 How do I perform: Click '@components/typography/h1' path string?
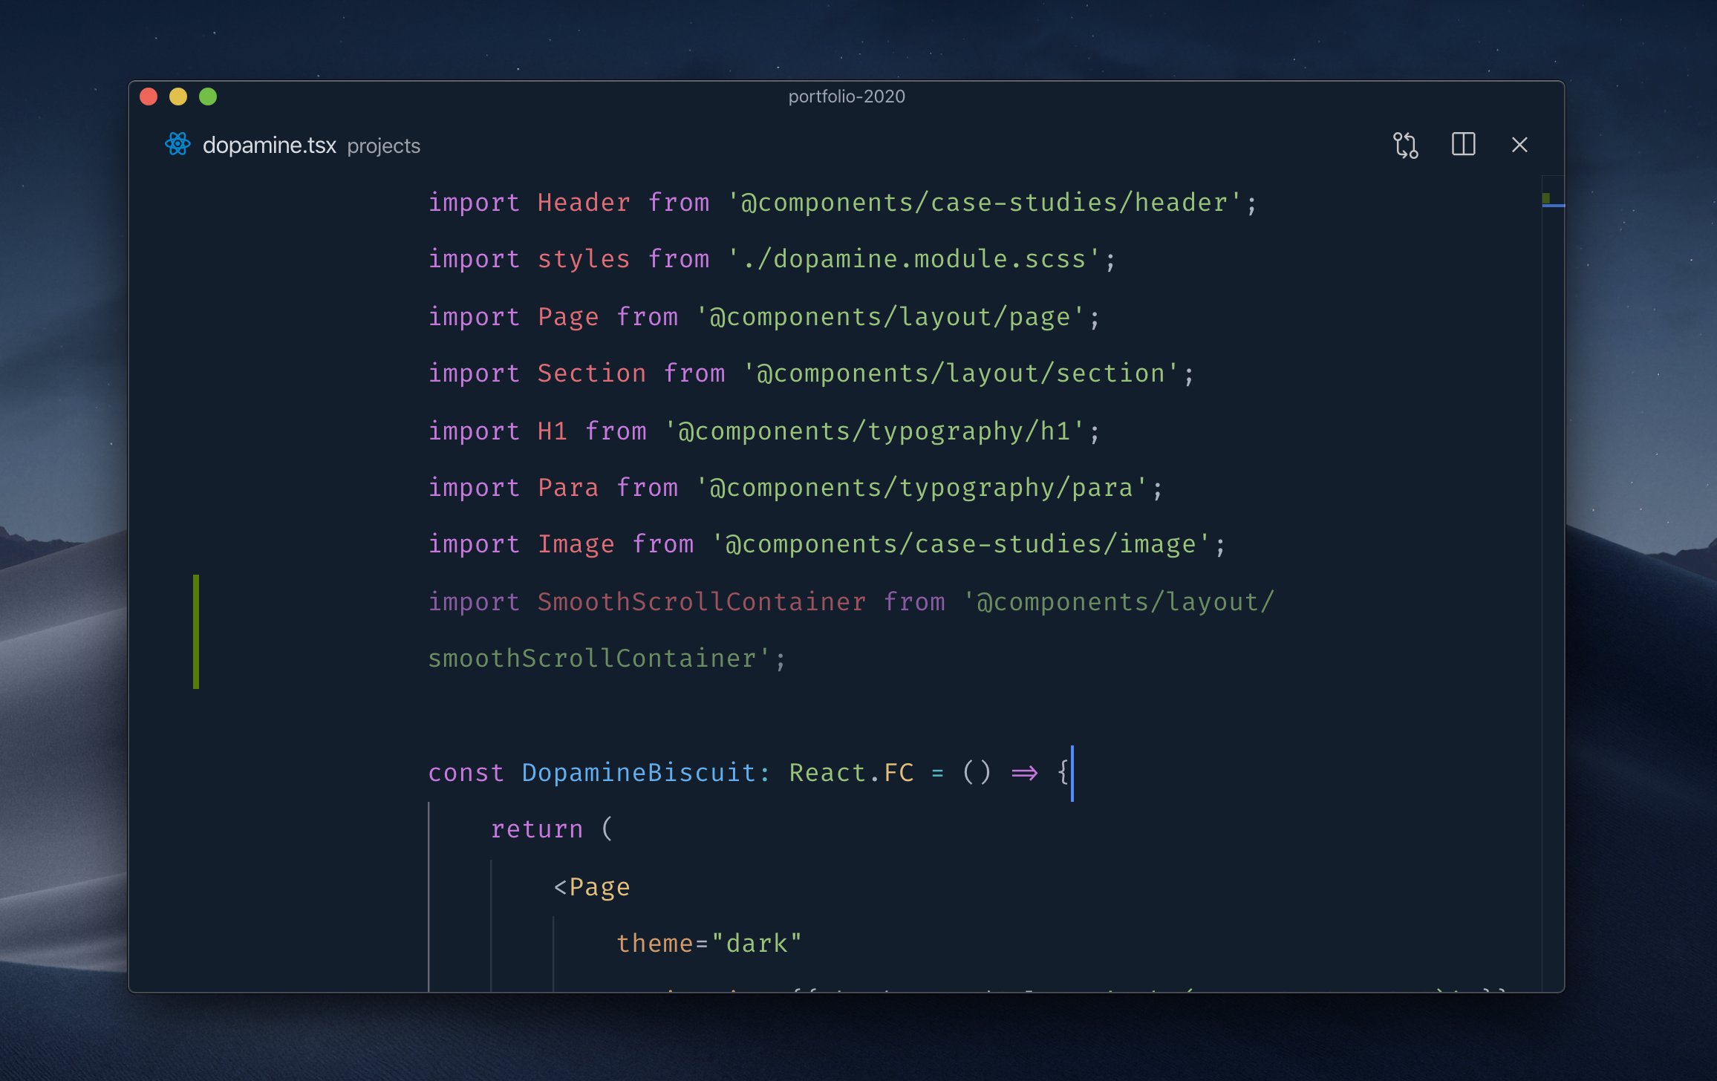click(874, 431)
